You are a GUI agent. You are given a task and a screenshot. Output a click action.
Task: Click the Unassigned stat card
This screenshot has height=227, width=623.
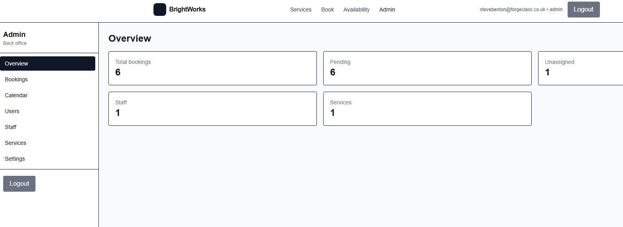coord(580,68)
